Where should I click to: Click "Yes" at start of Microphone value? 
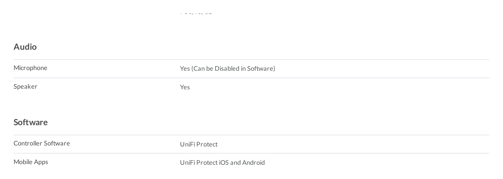(185, 69)
